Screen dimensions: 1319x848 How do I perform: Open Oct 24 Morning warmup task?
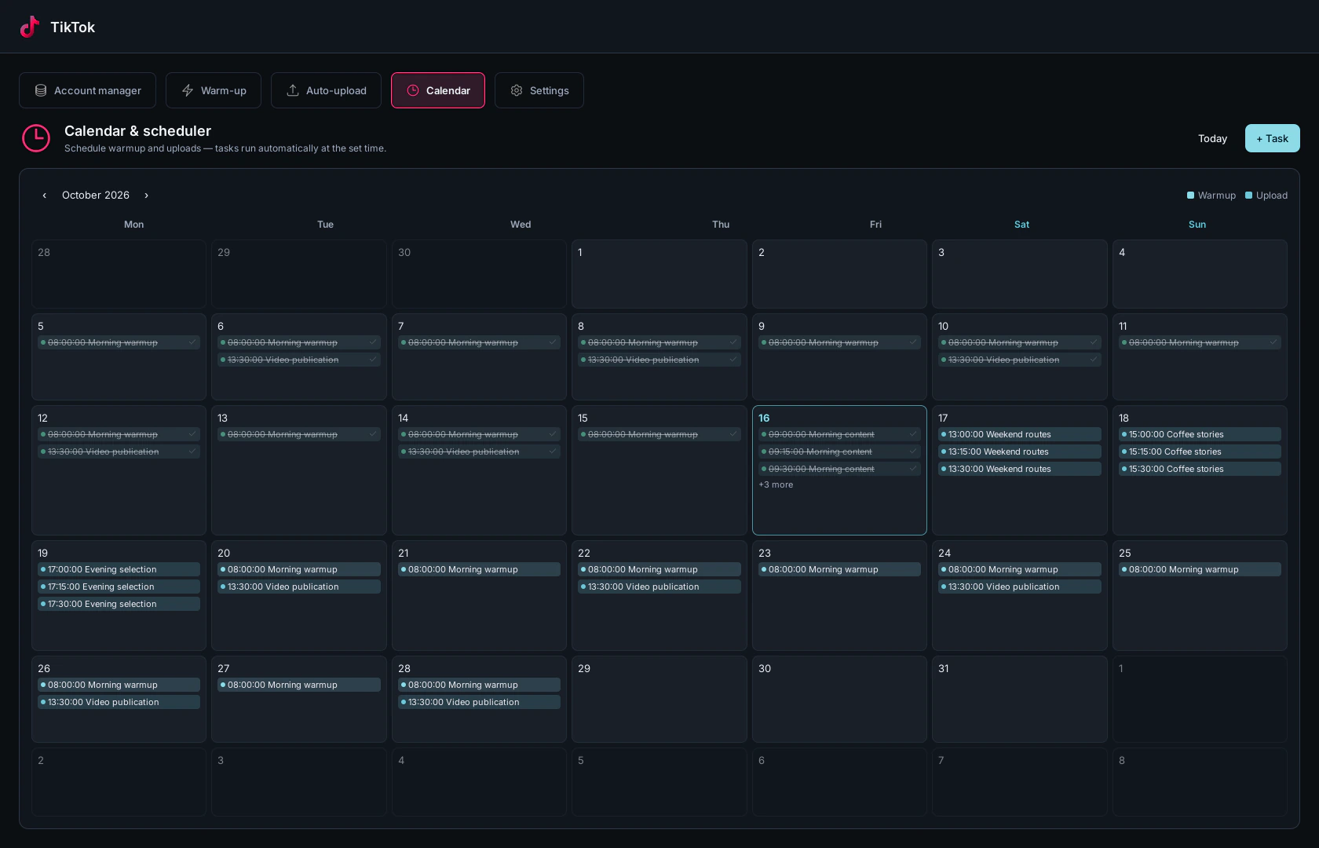1019,569
